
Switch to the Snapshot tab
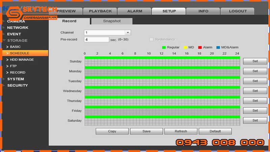click(112, 21)
